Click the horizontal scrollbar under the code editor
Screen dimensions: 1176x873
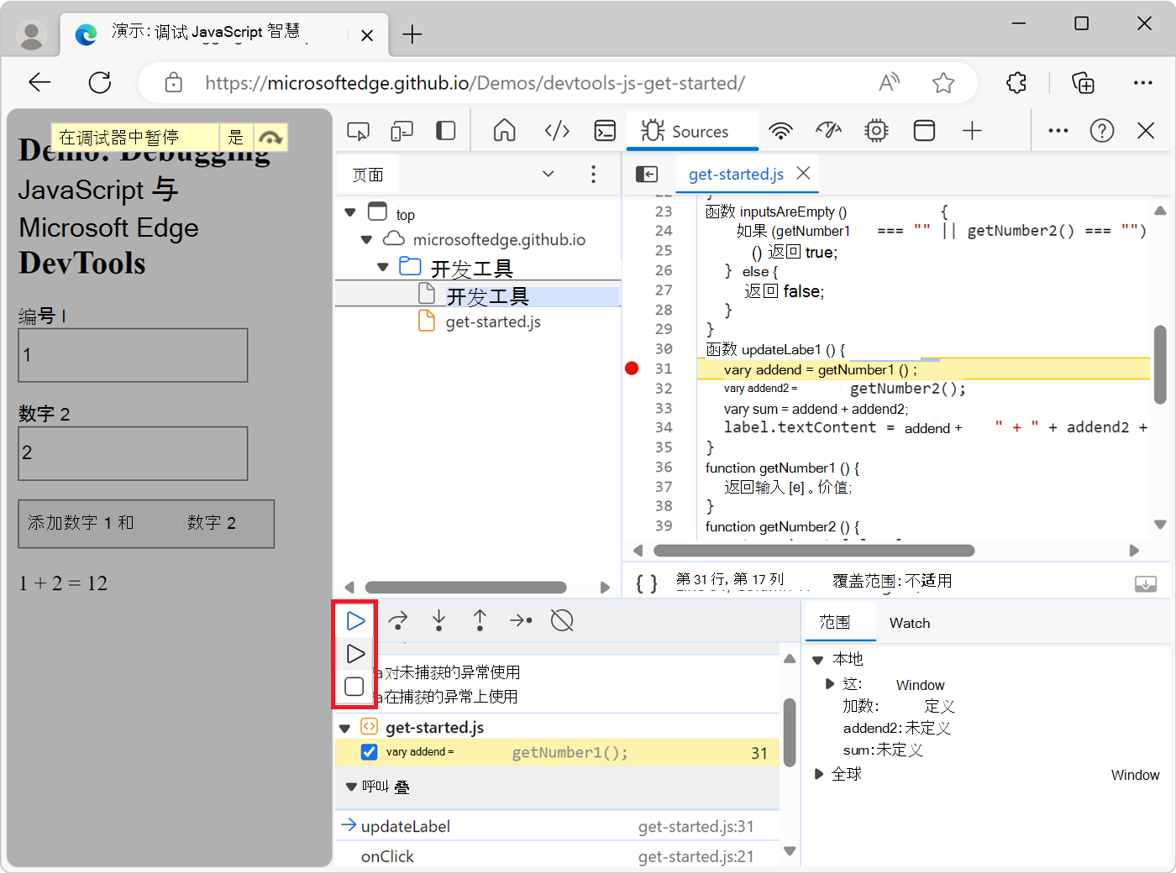[x=813, y=551]
